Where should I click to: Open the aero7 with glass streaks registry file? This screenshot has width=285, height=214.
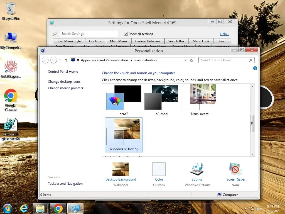coord(11,129)
